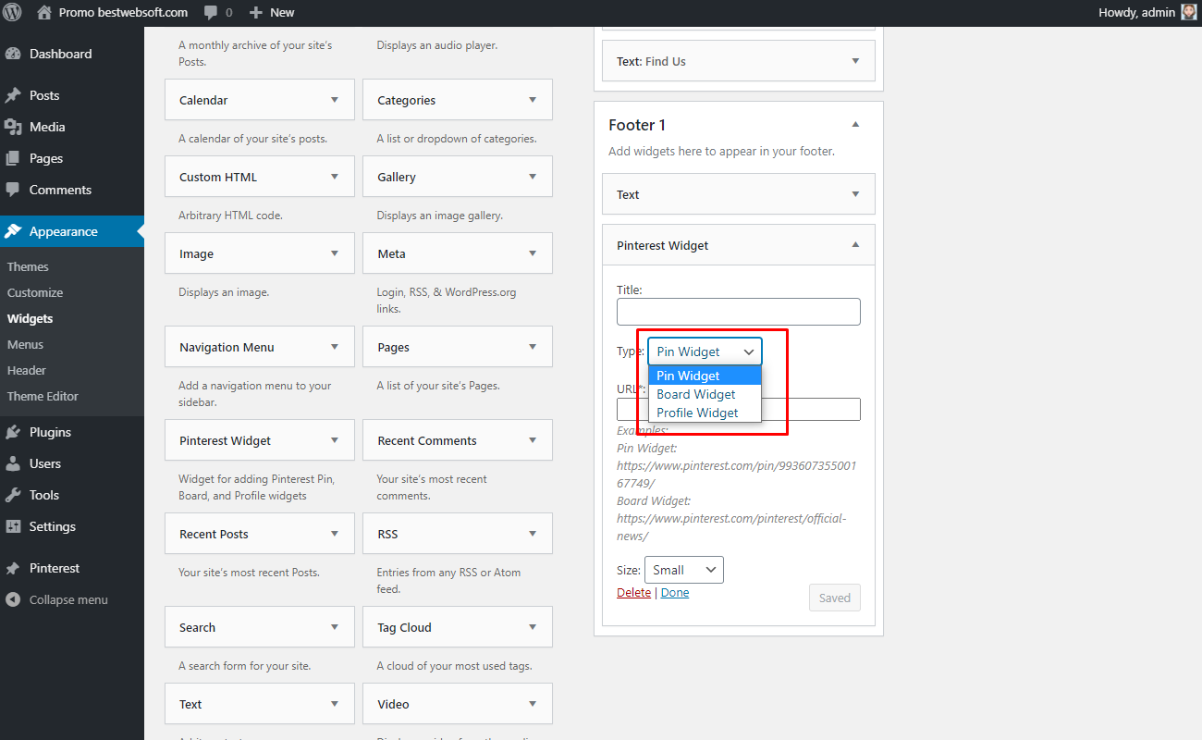Expand the Calendar widget
The width and height of the screenshot is (1202, 740).
click(334, 100)
